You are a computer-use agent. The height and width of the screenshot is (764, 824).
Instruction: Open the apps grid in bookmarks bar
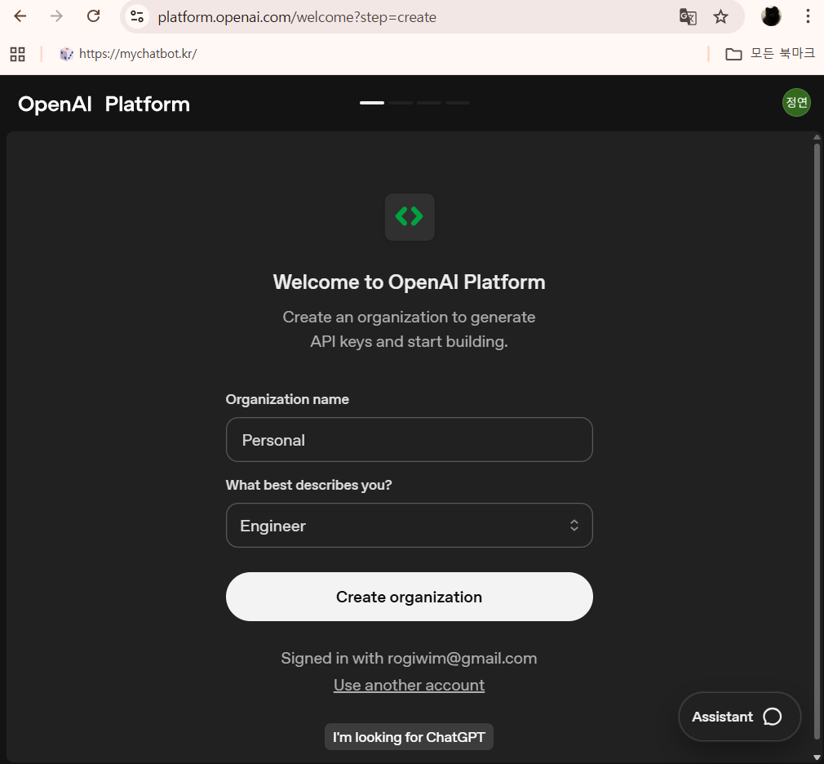coord(17,54)
